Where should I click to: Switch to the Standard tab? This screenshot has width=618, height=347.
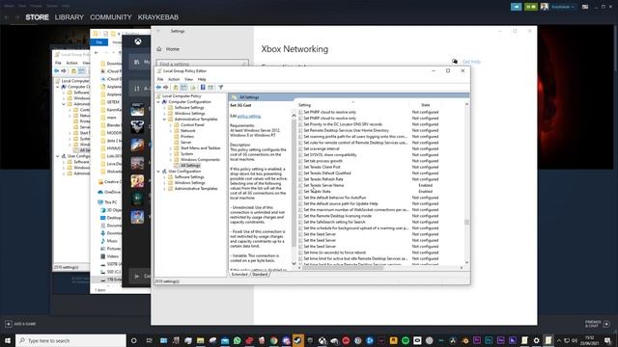[260, 274]
